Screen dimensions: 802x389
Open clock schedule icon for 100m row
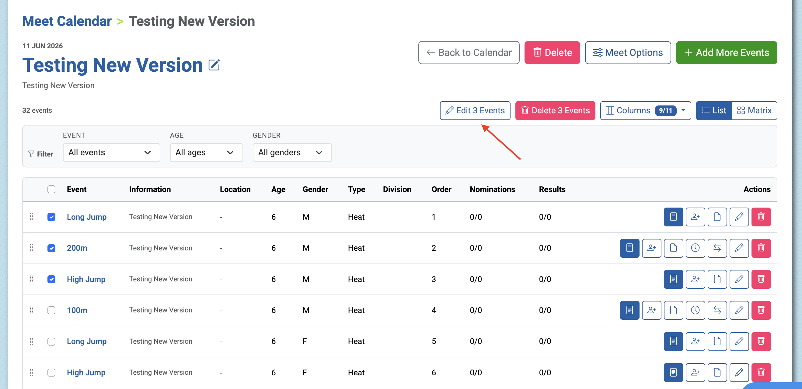(x=695, y=310)
